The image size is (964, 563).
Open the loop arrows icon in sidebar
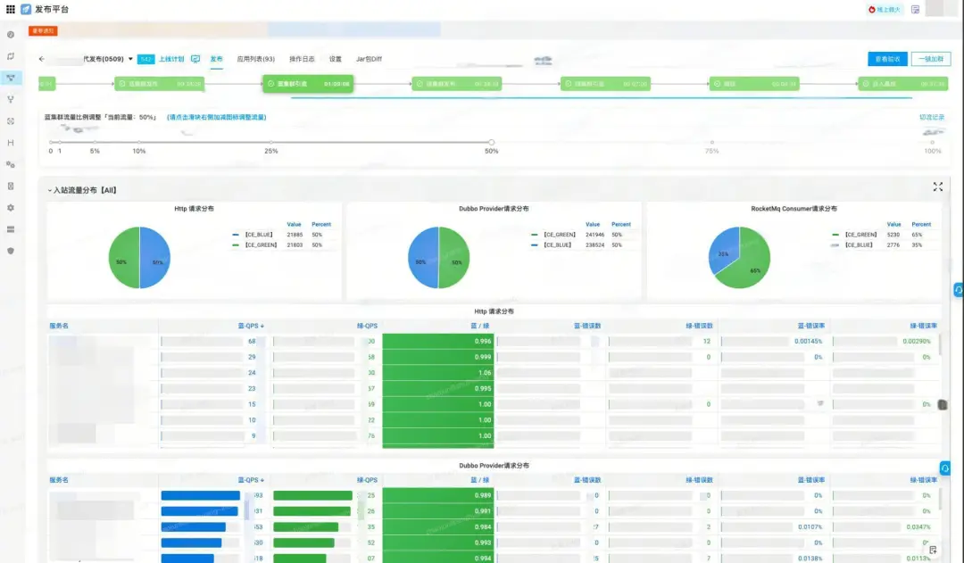11,56
